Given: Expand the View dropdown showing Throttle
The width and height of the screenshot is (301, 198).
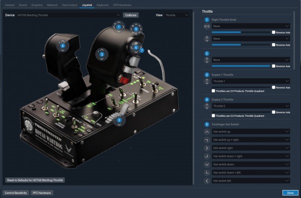Looking at the screenshot, I should tap(177, 15).
